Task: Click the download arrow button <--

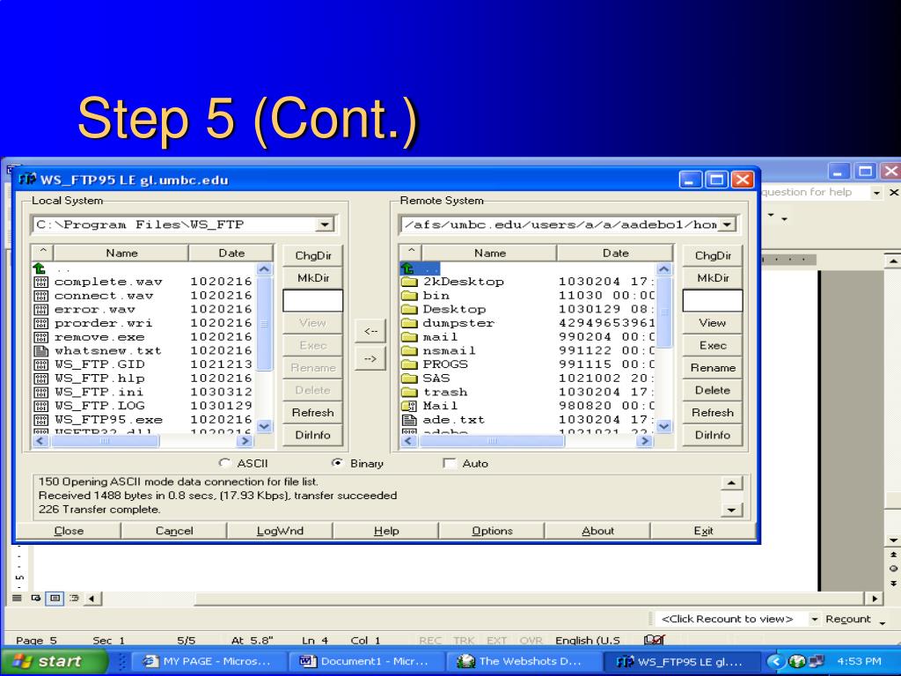Action: 370,331
